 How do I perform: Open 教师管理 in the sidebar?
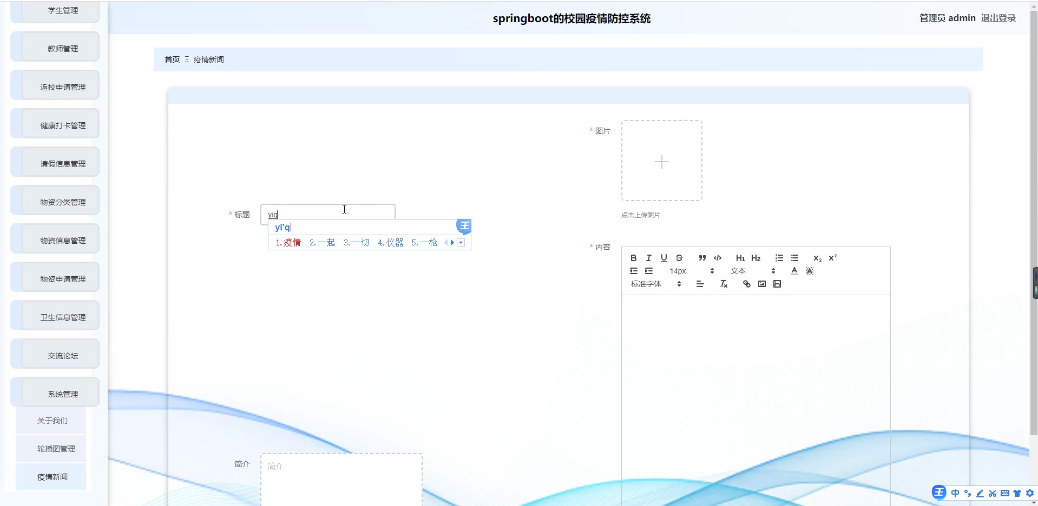55,46
